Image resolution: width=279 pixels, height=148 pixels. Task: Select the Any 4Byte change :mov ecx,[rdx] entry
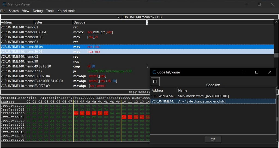pos(213,101)
